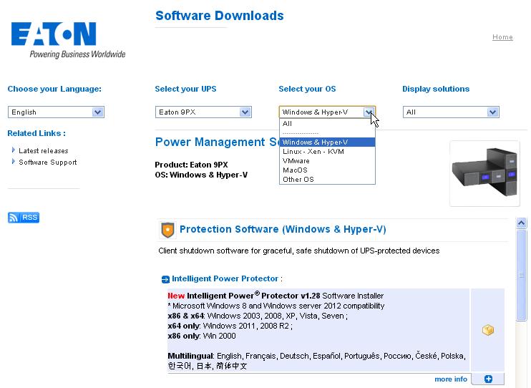531x388 pixels.
Task: Open the Display solutions dropdown
Action: point(451,112)
